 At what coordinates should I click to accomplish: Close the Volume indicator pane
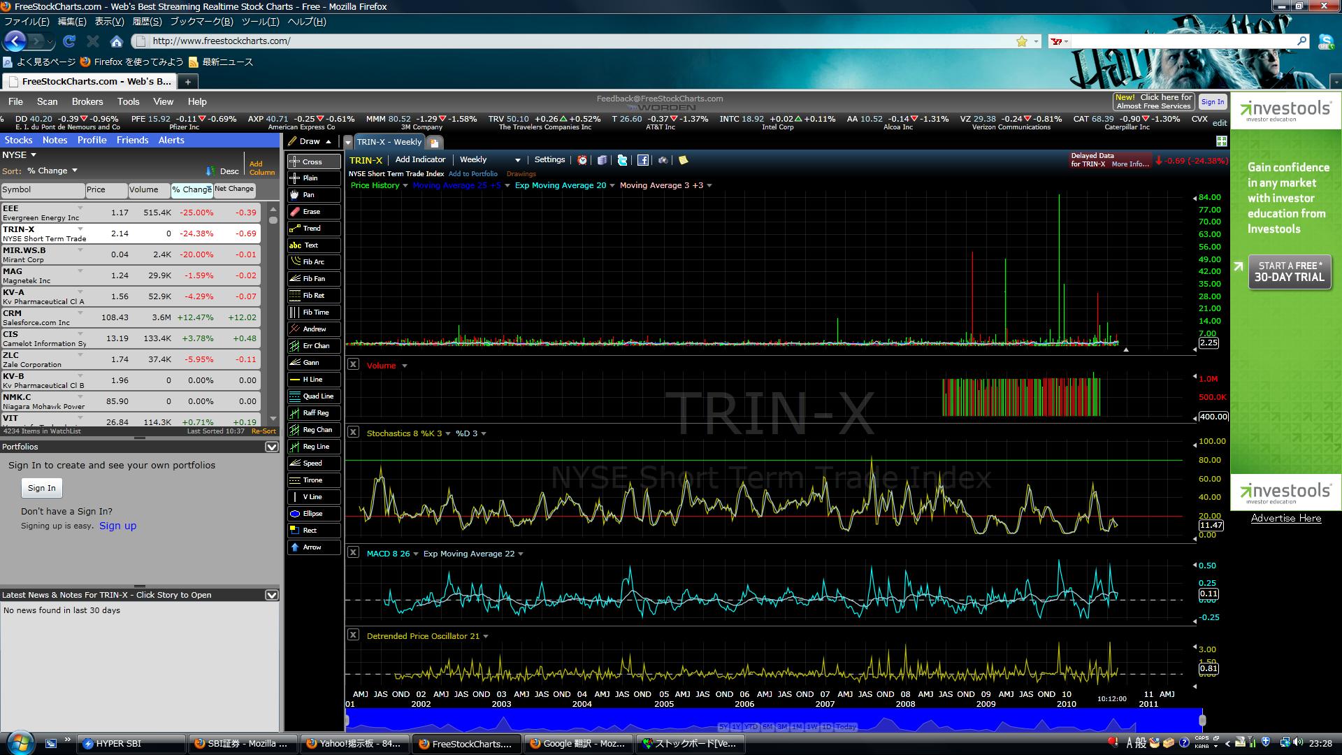(353, 364)
